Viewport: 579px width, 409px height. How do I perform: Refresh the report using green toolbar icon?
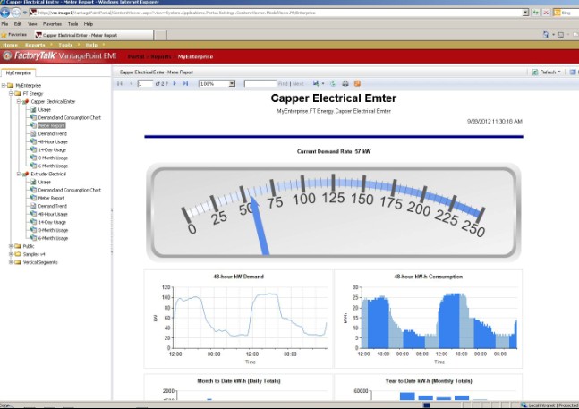click(333, 83)
